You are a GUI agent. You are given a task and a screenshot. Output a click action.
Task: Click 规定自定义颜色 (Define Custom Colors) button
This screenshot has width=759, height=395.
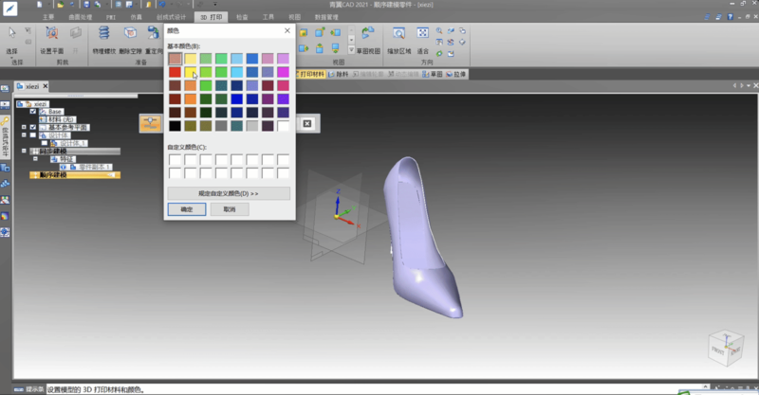click(228, 193)
